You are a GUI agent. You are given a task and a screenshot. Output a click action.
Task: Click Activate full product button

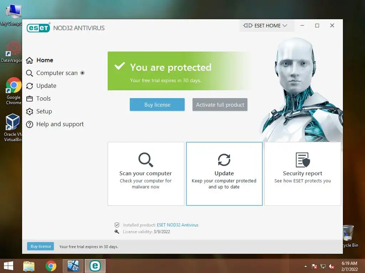click(x=220, y=105)
